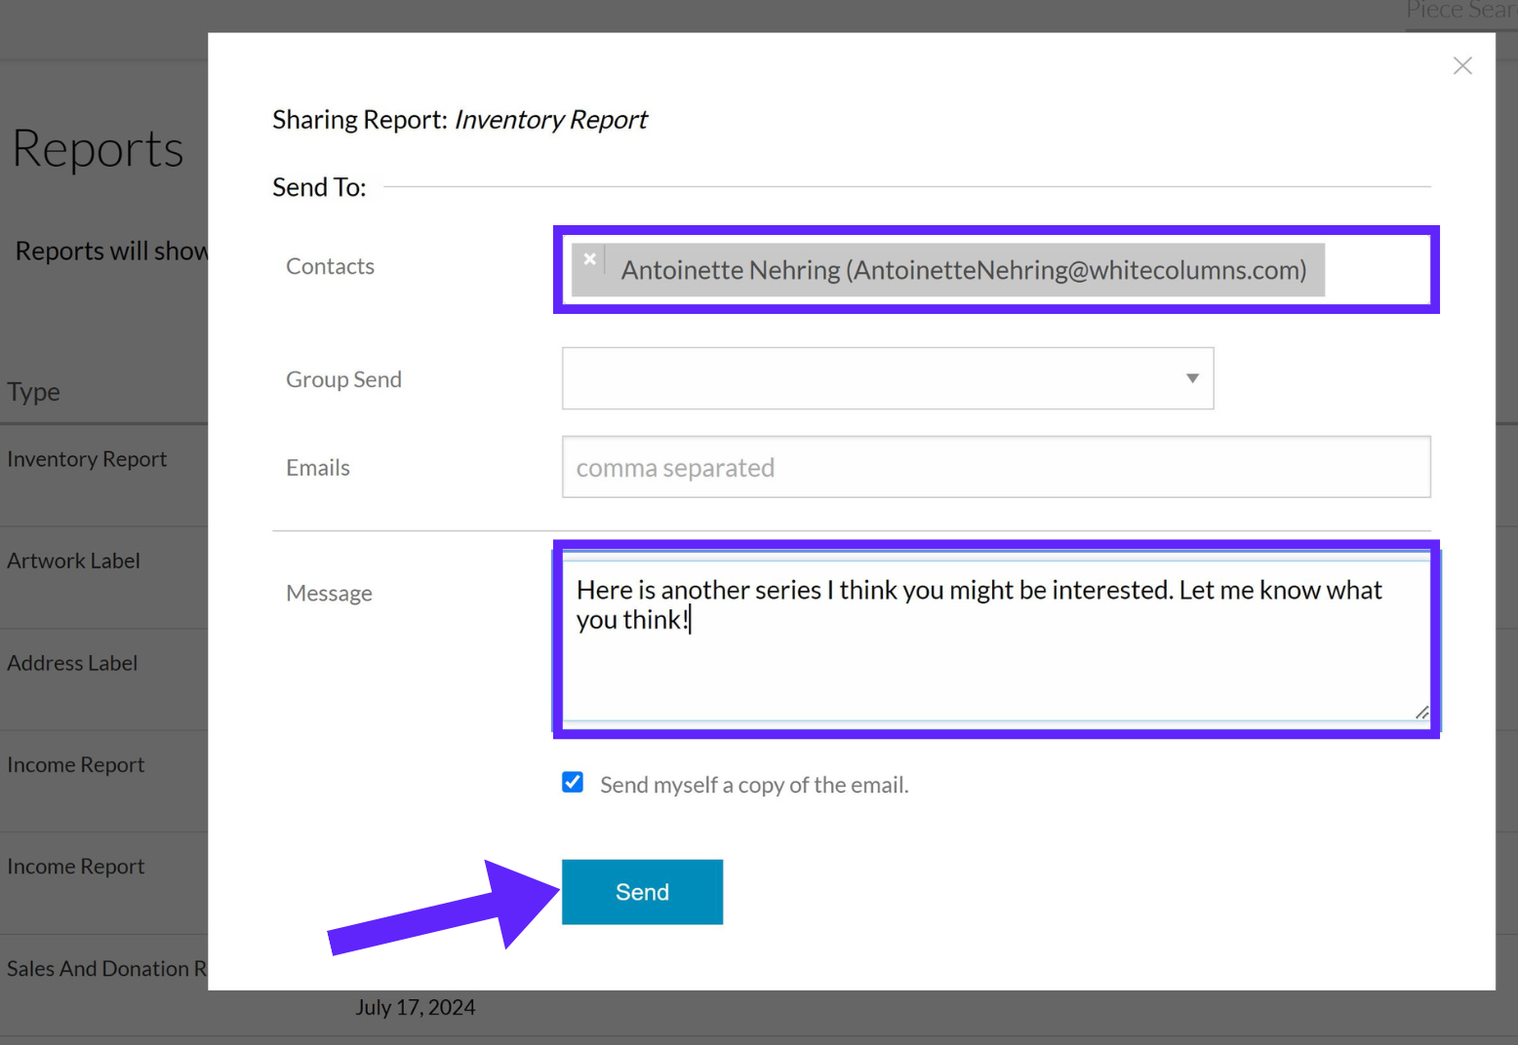
Task: Select the Address Label report type
Action: [72, 663]
